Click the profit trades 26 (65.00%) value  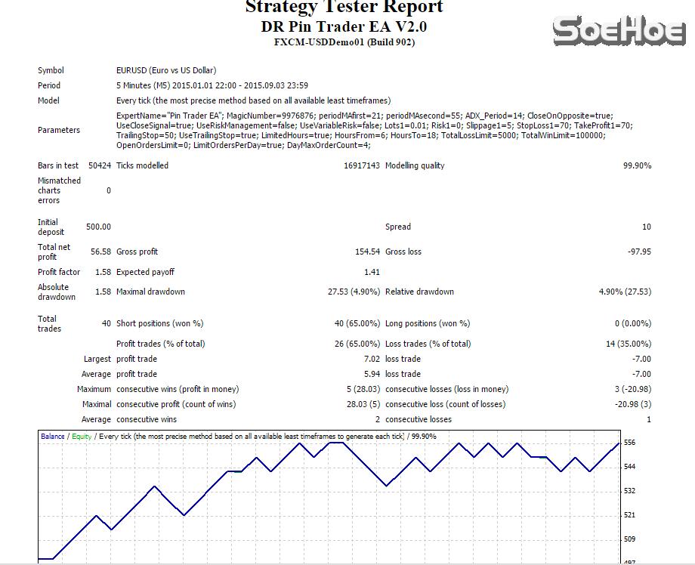tap(356, 344)
